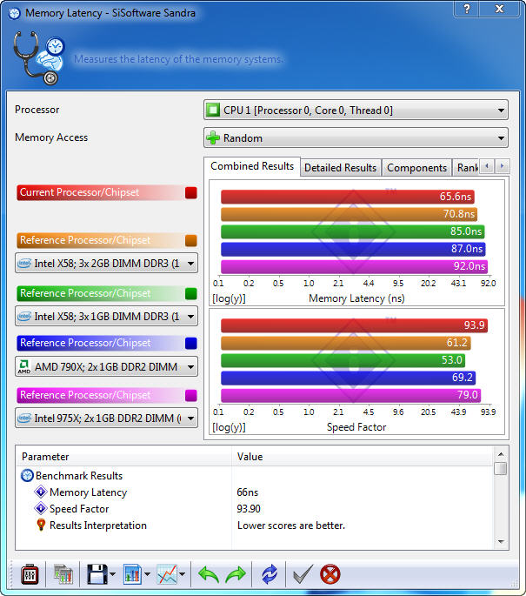Click the bar chart view icon
Image resolution: width=526 pixels, height=596 pixels.
coord(132,574)
